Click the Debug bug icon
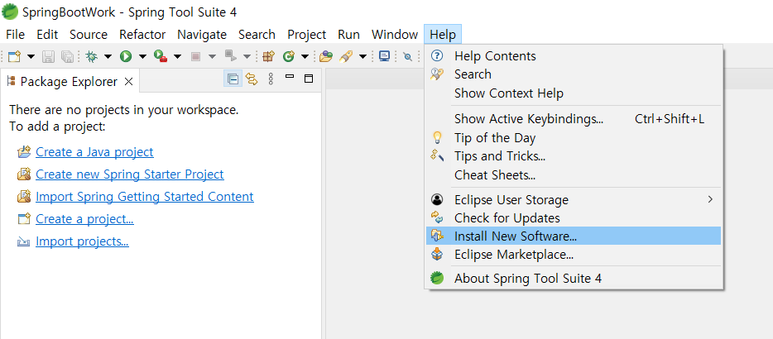The width and height of the screenshot is (773, 339). (92, 57)
